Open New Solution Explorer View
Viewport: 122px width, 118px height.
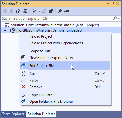click(65, 58)
